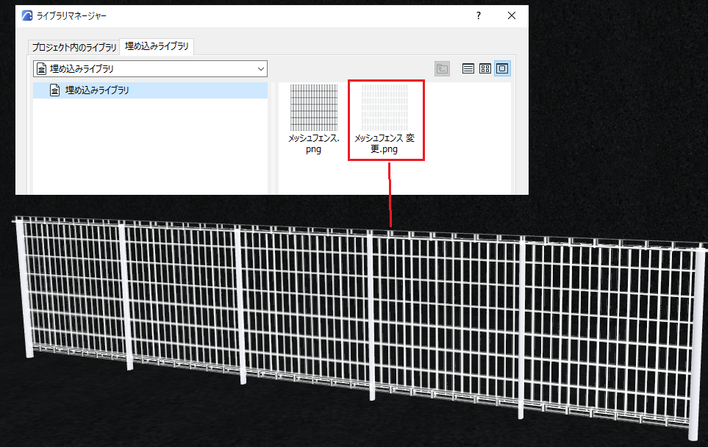Select the メッシュフェンス.png thumbnail
This screenshot has height=447, width=708.
coord(314,107)
